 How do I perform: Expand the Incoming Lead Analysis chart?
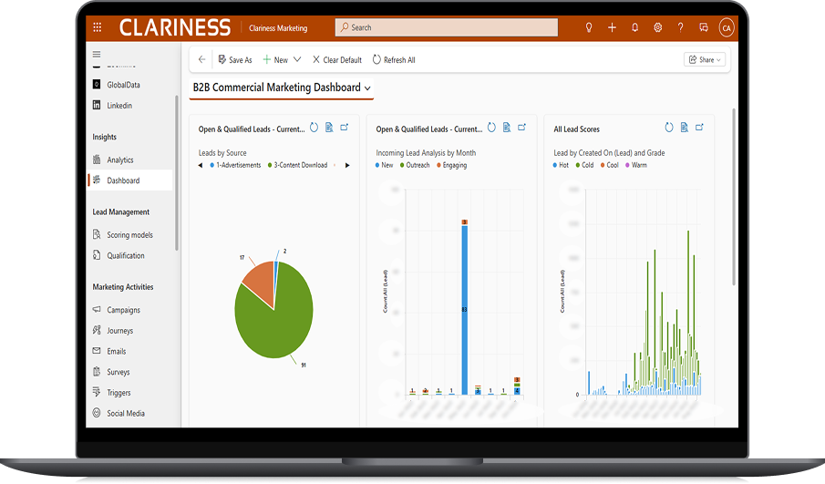[x=521, y=128]
